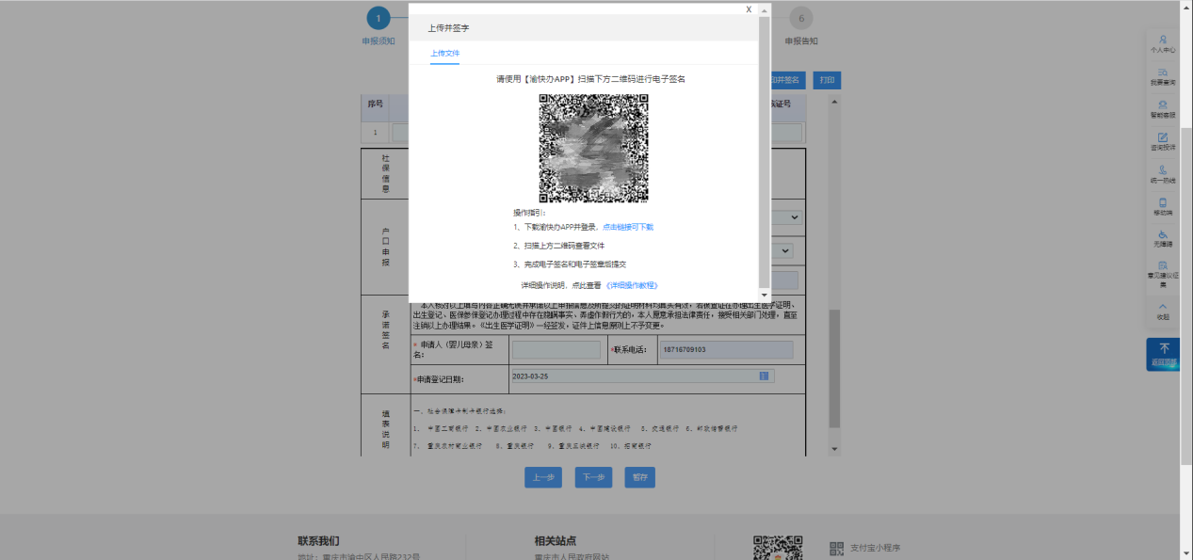1193x560 pixels.
Task: Click the 返回顶部 back-to-top button
Action: (x=1164, y=354)
